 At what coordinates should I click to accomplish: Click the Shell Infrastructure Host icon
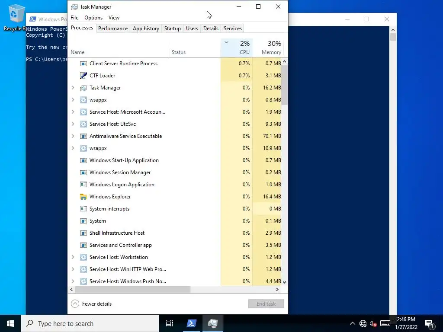click(x=83, y=233)
